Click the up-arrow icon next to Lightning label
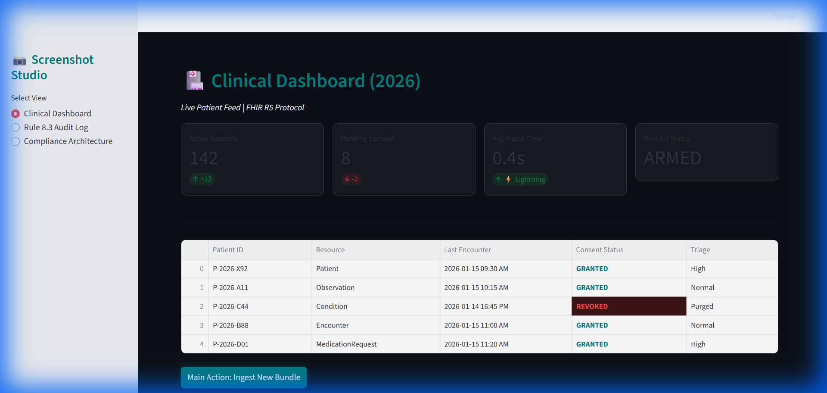827x393 pixels. pyautogui.click(x=498, y=179)
